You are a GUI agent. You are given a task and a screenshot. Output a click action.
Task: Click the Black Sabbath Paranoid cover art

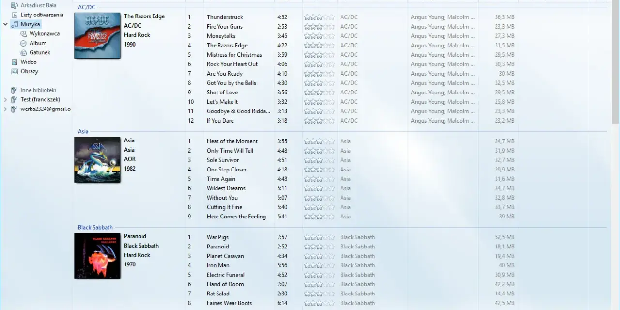click(97, 256)
